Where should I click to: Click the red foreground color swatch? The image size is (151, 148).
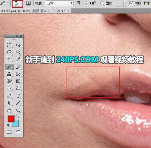(11, 119)
